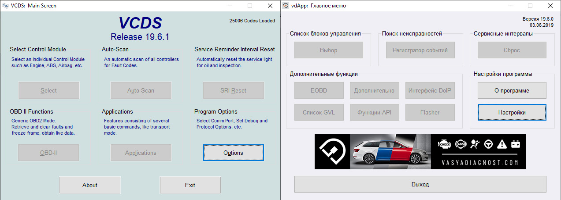Click 'Список блоков управления' label
This screenshot has width=561, height=200.
point(325,34)
